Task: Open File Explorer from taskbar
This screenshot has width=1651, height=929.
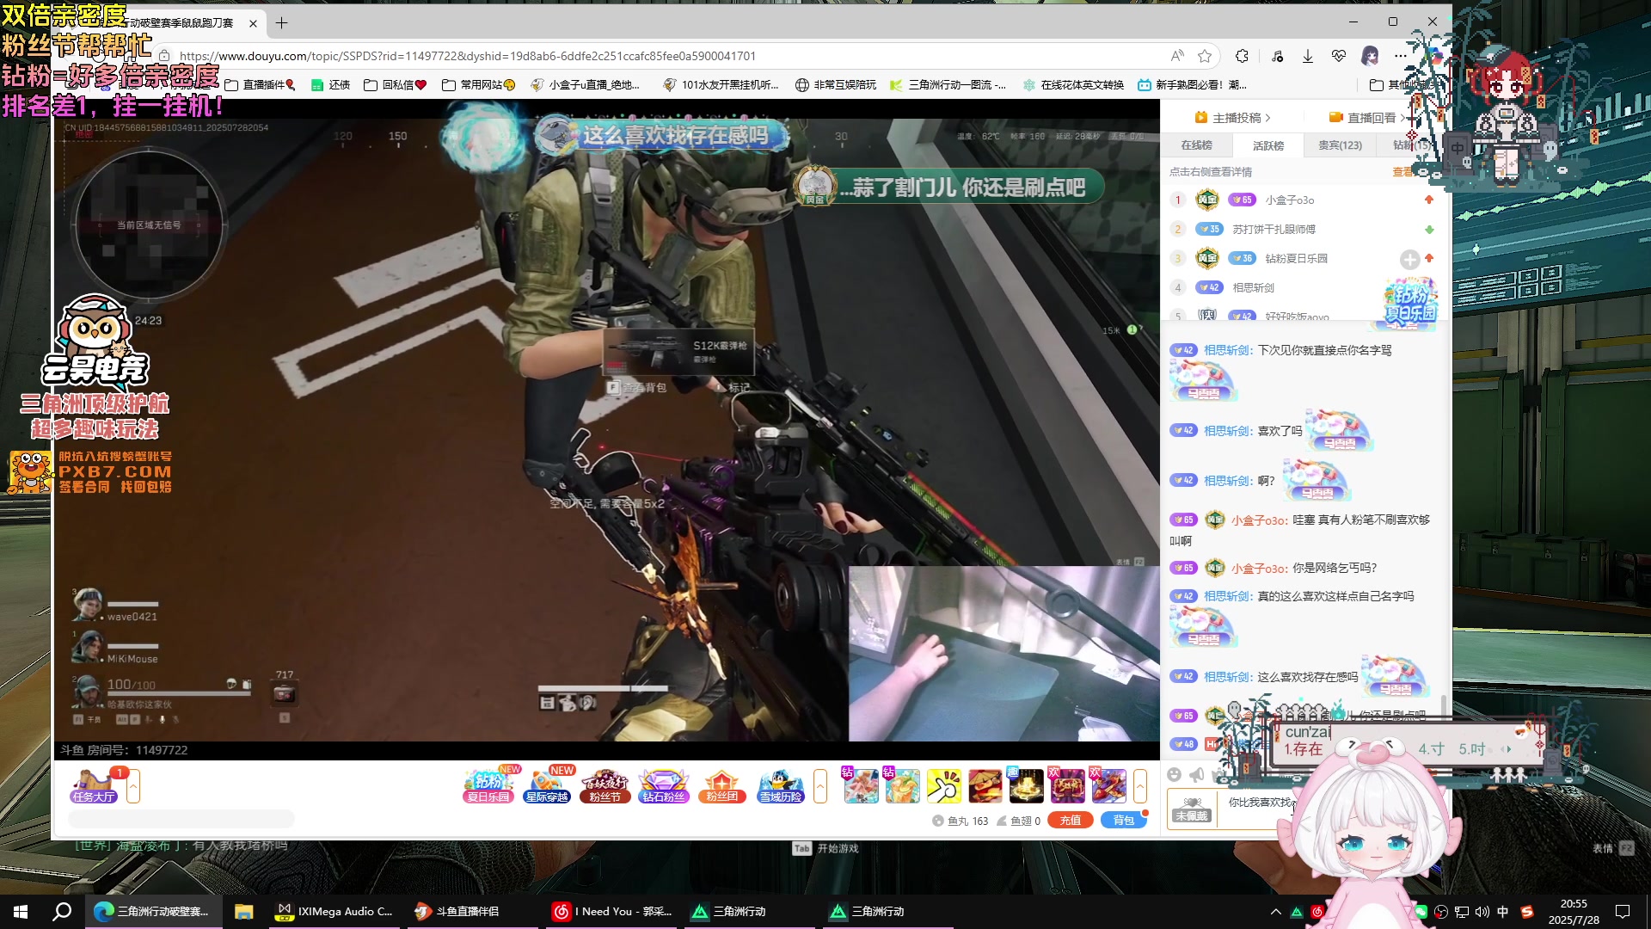Action: 243,911
